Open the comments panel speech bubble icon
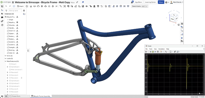Viewport: 205px width, 98px height. 2,17
